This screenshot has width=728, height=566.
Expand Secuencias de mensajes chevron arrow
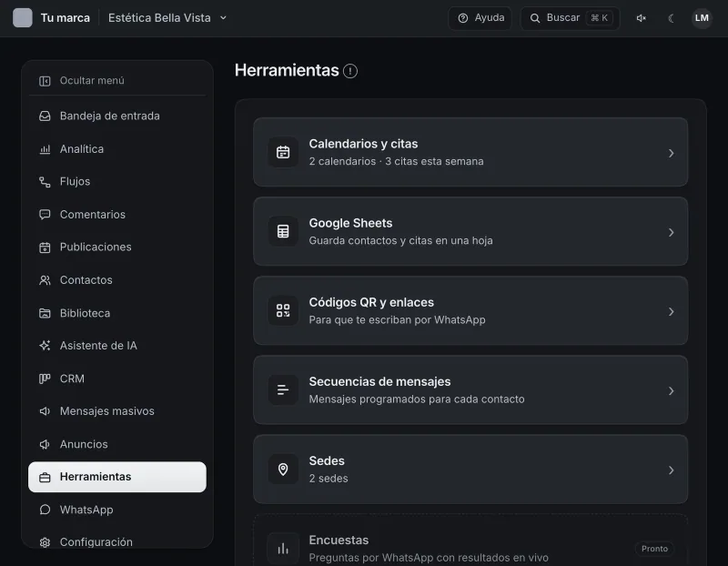[671, 391]
